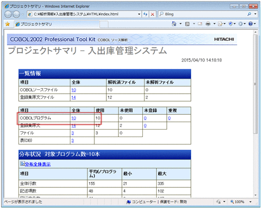This screenshot has height=209, width=262.
Task: Run search with the magnifier icon
Action: tap(249, 14)
